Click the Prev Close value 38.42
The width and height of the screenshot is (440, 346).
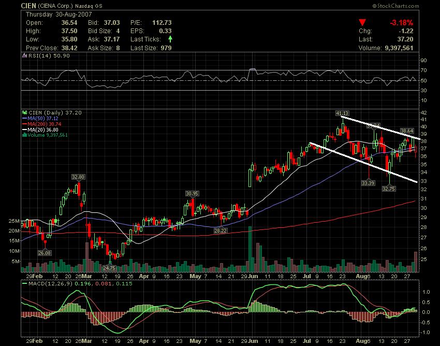69,48
